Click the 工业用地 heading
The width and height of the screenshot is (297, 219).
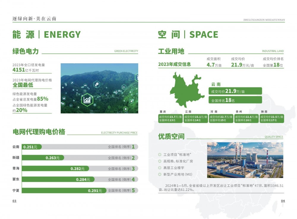pos(171,51)
